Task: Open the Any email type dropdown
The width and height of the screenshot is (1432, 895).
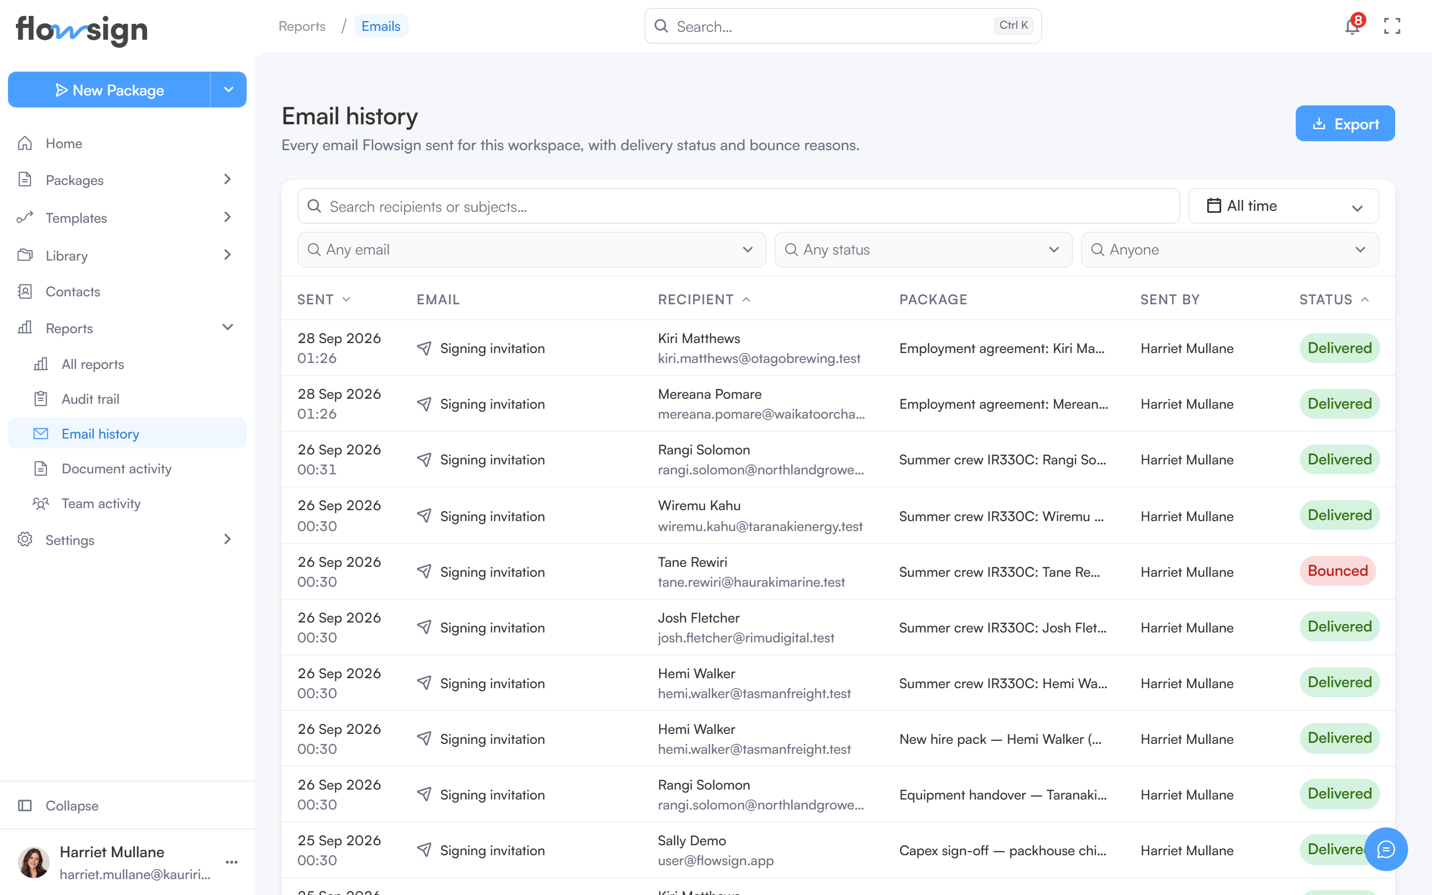Action: click(532, 250)
